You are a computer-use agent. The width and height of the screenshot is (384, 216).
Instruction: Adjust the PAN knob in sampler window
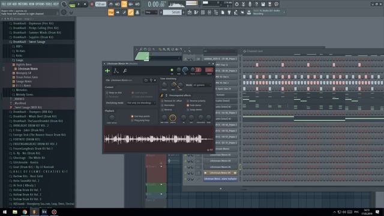(179, 70)
